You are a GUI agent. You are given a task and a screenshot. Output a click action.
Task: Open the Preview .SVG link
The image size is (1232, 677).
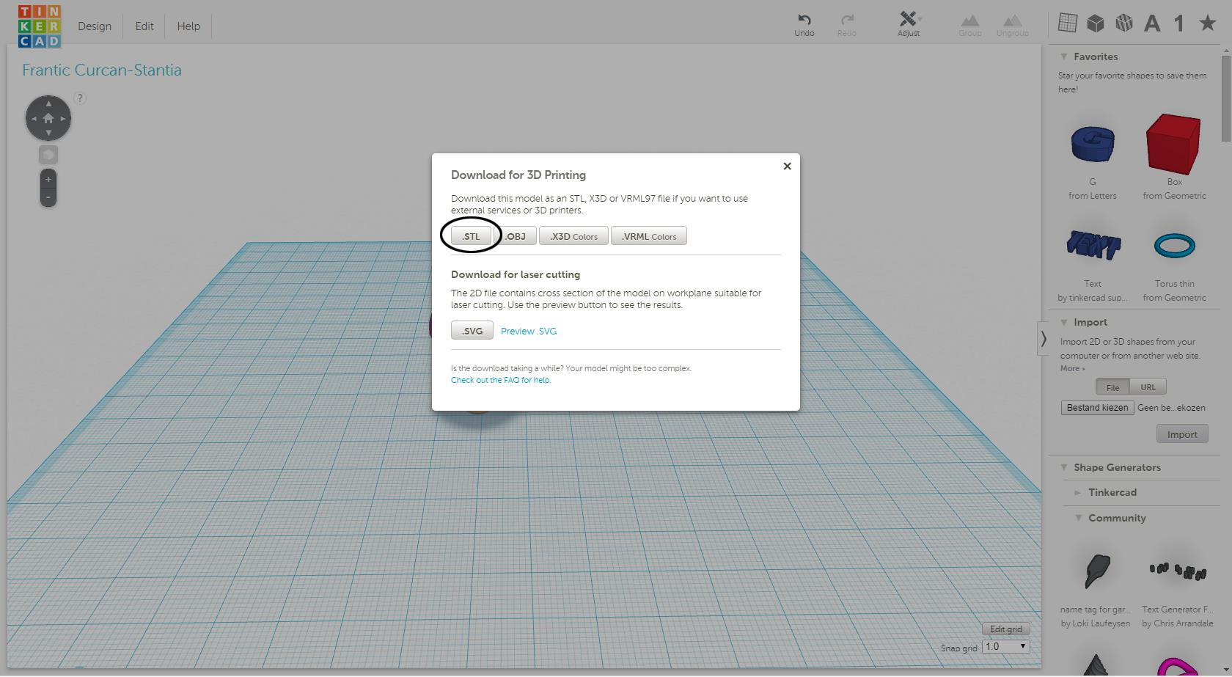pos(529,332)
